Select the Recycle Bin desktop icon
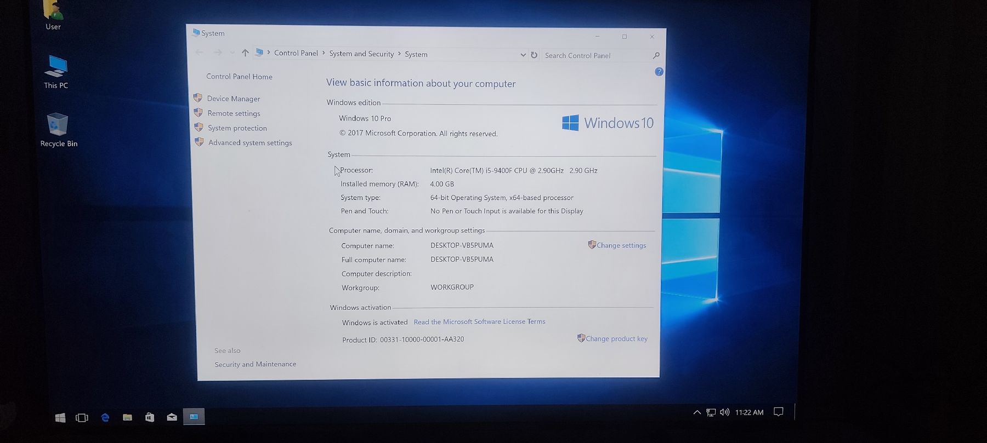The height and width of the screenshot is (443, 987). click(x=59, y=130)
